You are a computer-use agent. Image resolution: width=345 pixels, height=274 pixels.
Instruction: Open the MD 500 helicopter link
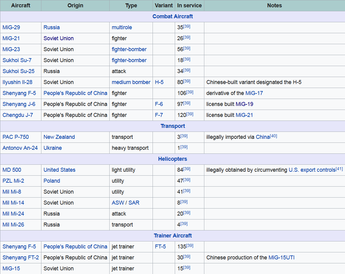pos(12,170)
